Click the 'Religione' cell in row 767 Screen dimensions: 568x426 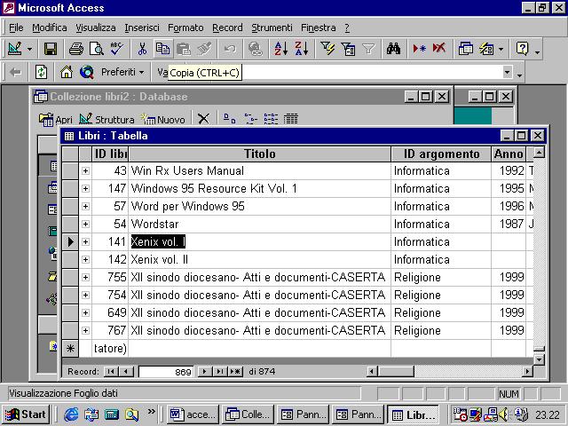(x=441, y=330)
